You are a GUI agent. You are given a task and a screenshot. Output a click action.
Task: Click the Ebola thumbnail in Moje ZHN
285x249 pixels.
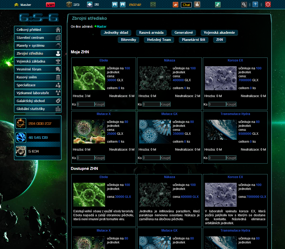pos(89,78)
